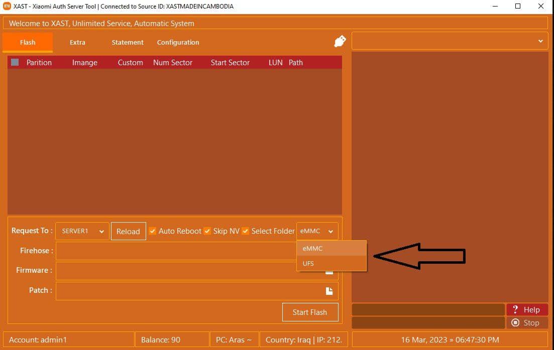Click the Num Sector column header
This screenshot has width=554, height=350.
tap(173, 63)
